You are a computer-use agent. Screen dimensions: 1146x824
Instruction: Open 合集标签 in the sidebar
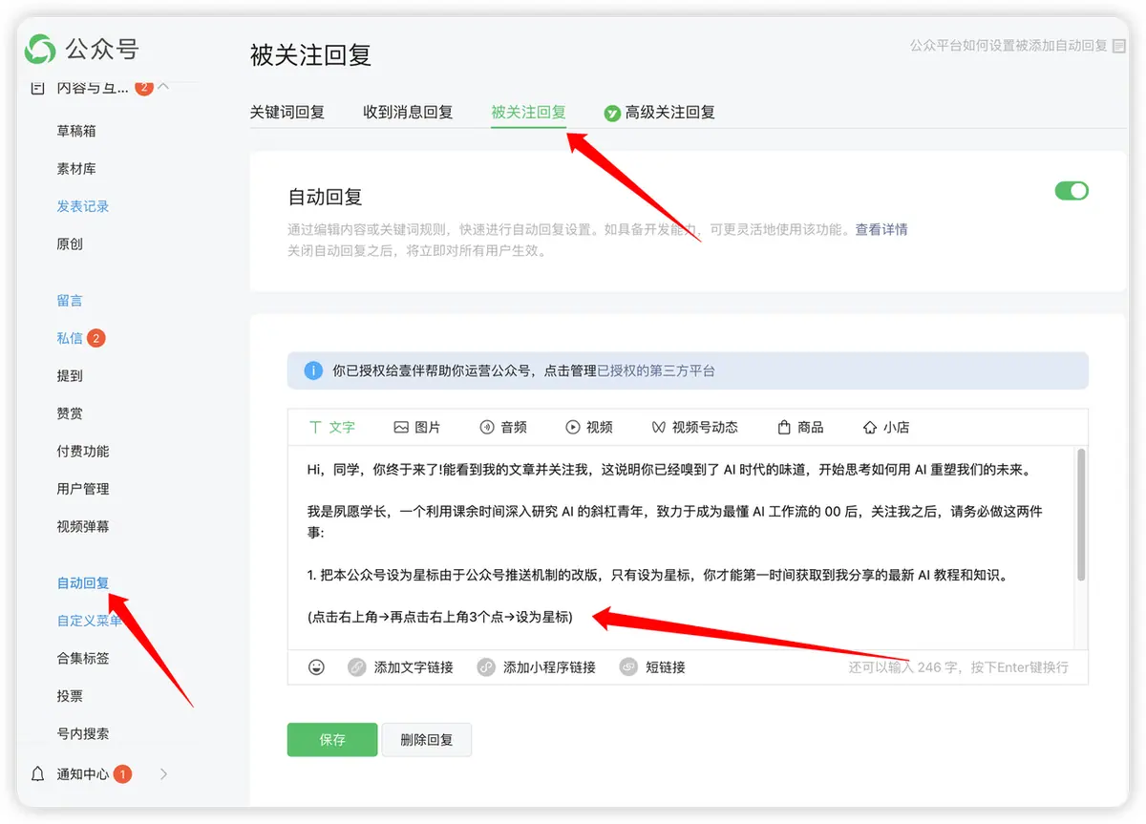pos(83,659)
